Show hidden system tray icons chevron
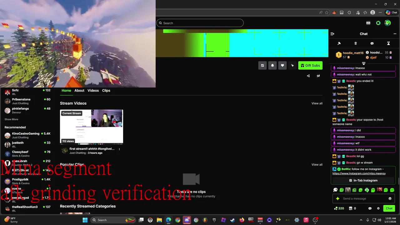This screenshot has height=225, width=400. point(361,220)
